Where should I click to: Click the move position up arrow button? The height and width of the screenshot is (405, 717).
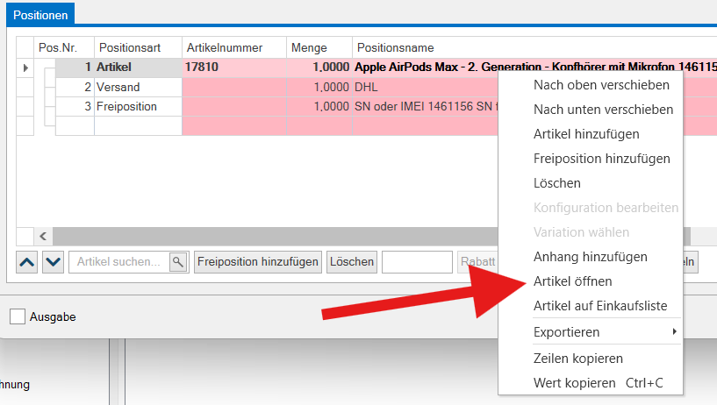27,261
